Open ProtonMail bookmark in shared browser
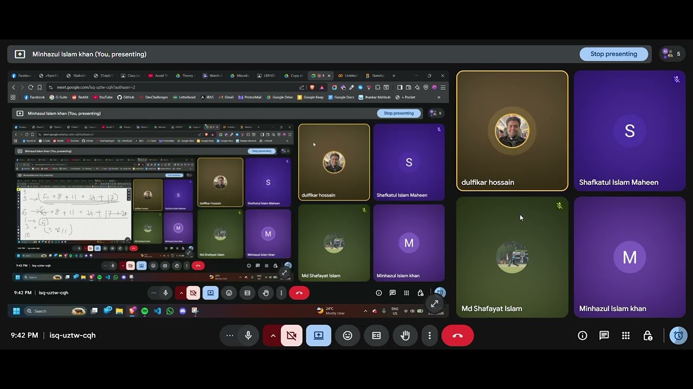This screenshot has width=693, height=389. [x=250, y=97]
